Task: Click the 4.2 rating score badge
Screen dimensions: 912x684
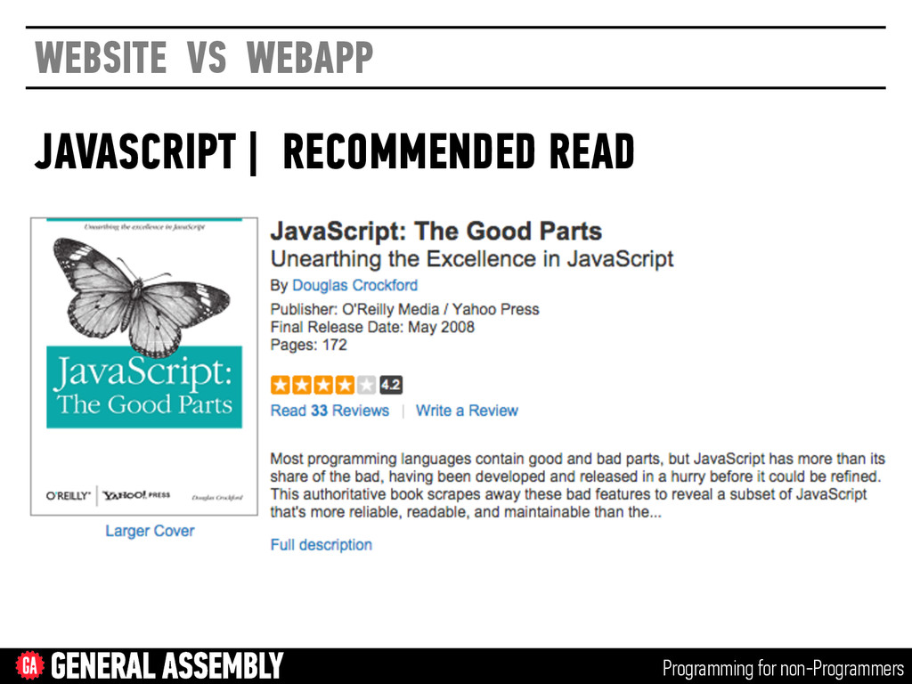Action: coord(391,385)
